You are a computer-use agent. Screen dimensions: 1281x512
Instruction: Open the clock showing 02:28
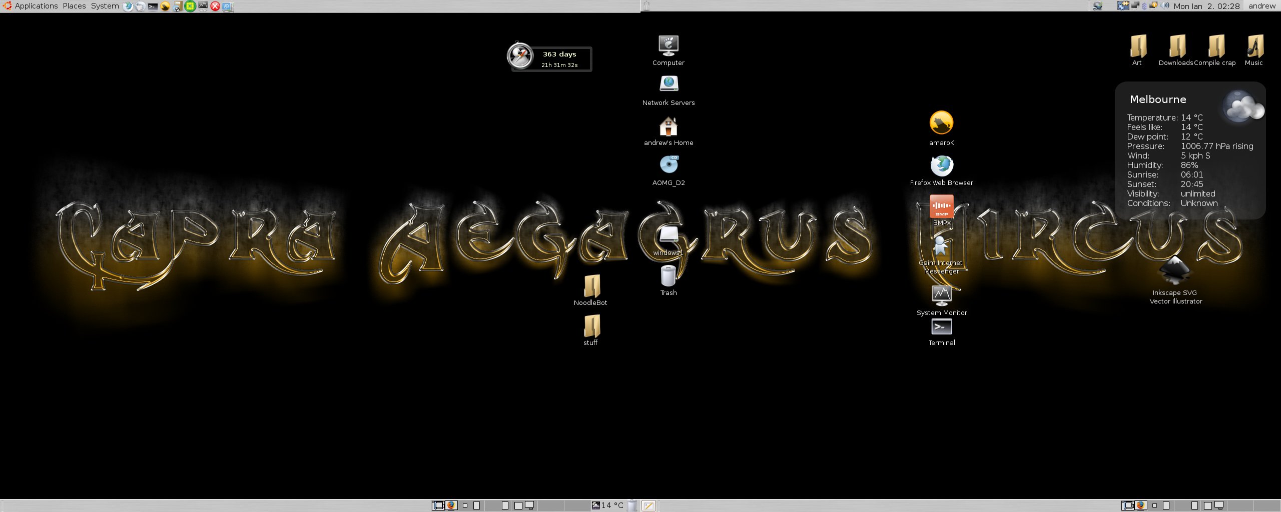click(x=1206, y=6)
